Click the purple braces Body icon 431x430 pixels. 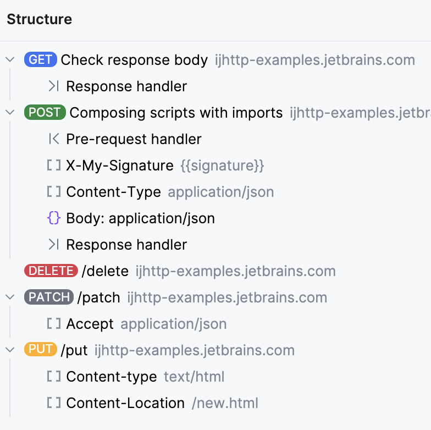coord(53,218)
